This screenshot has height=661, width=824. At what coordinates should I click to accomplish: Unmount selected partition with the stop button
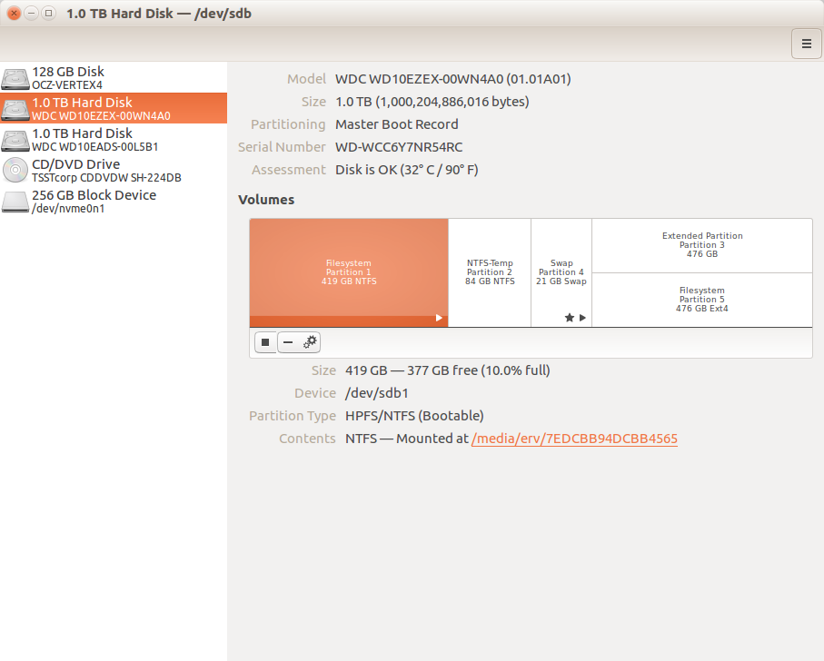pos(265,342)
